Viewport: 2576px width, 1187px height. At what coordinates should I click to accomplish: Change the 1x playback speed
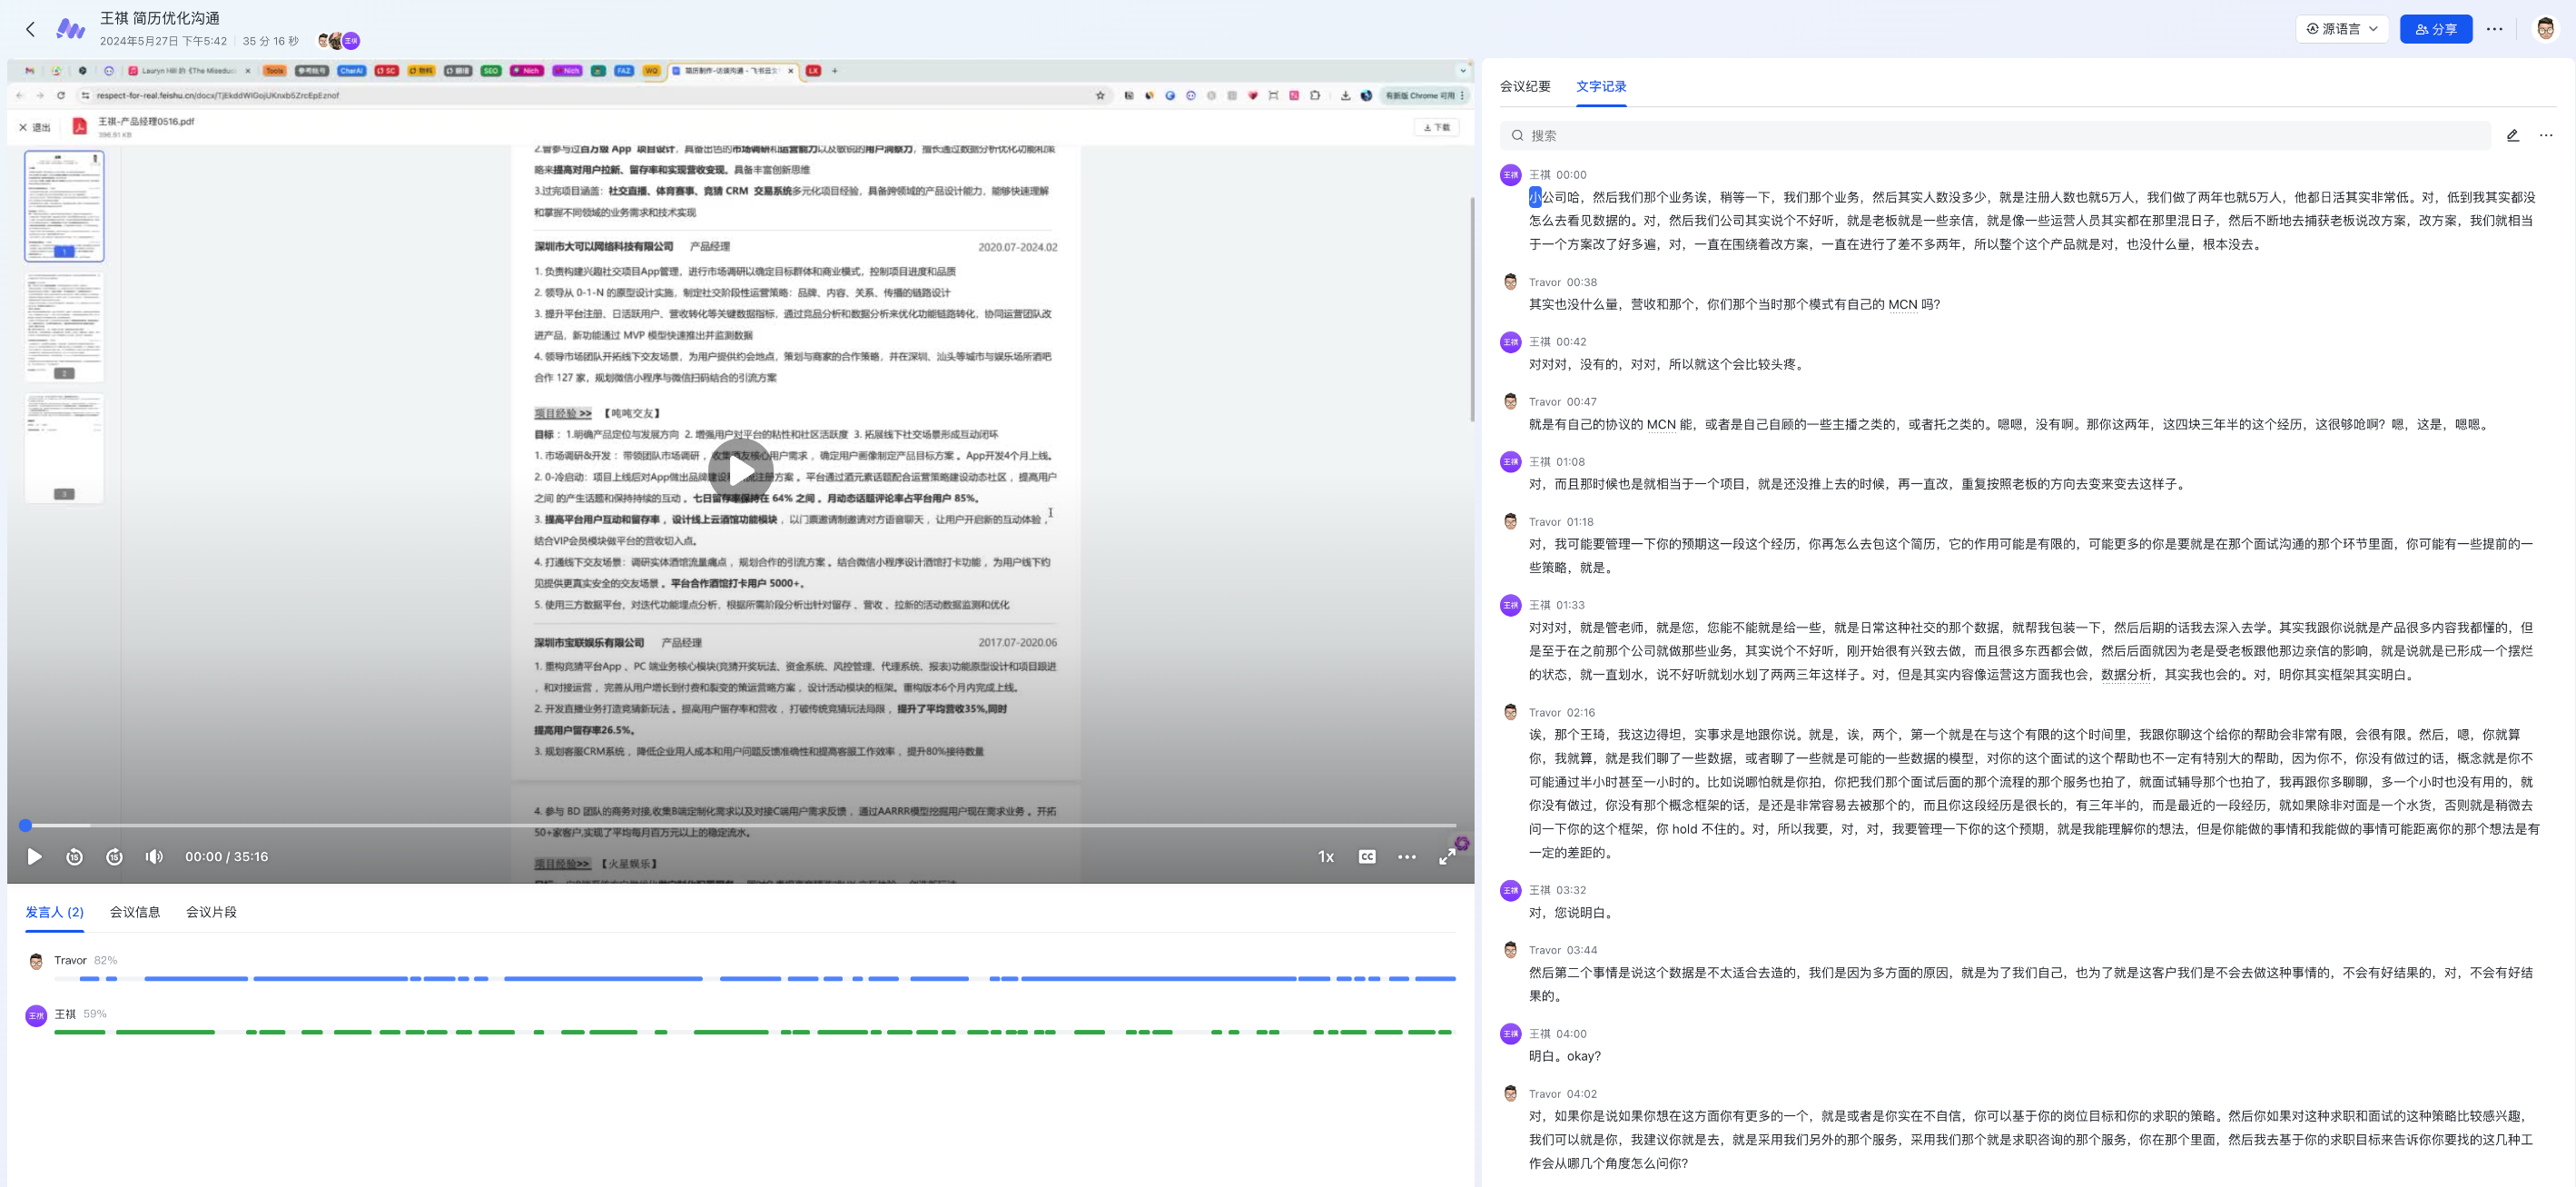[x=1326, y=857]
